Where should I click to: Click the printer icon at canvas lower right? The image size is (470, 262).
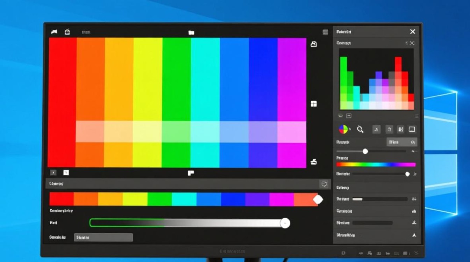click(x=314, y=162)
